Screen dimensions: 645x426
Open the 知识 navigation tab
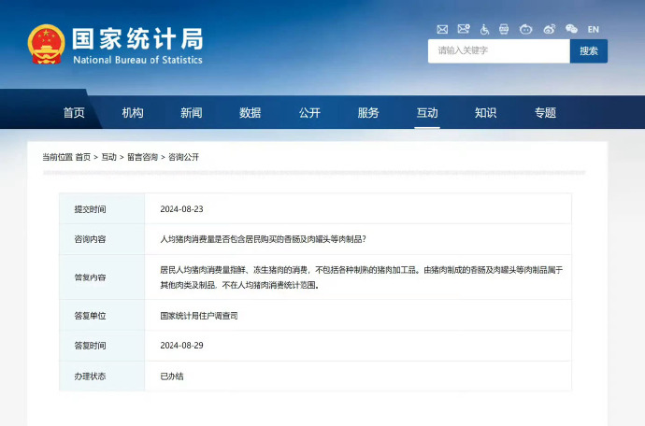485,113
